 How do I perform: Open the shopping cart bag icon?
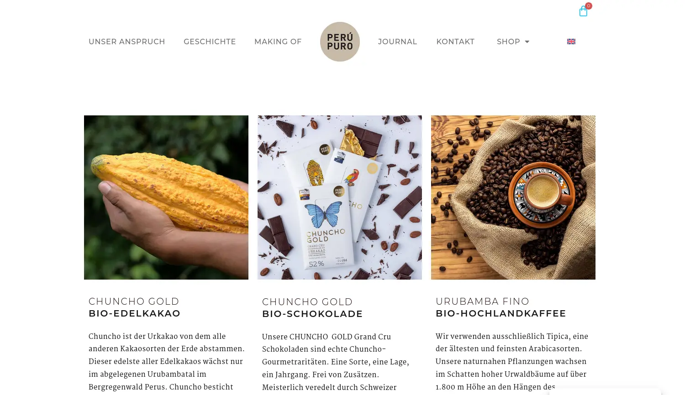tap(583, 11)
